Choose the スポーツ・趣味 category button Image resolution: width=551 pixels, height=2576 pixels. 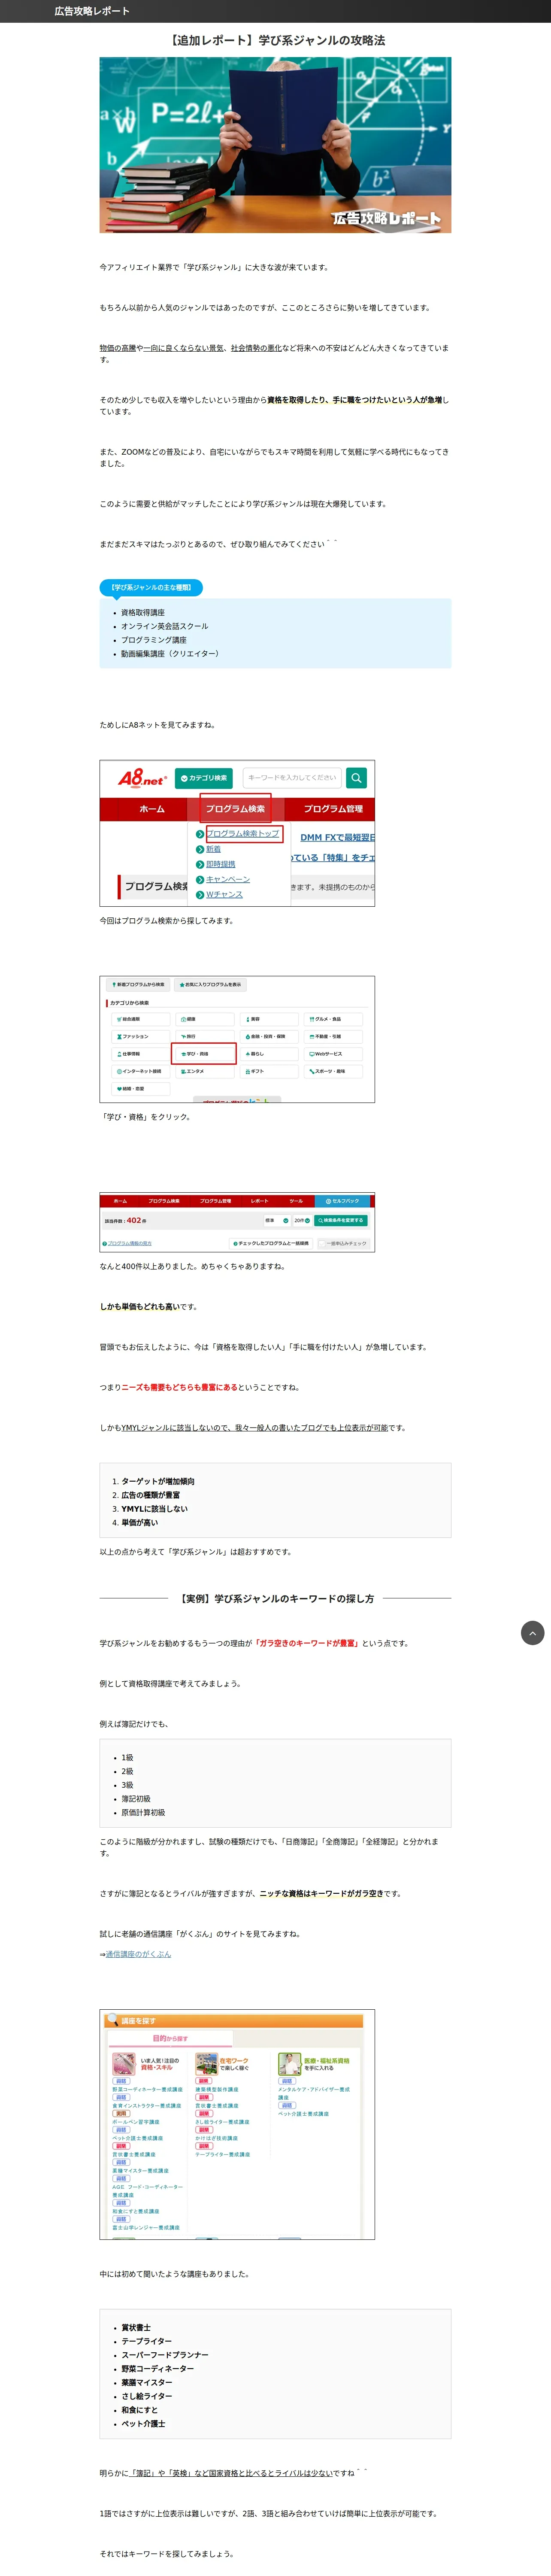[x=334, y=1071]
